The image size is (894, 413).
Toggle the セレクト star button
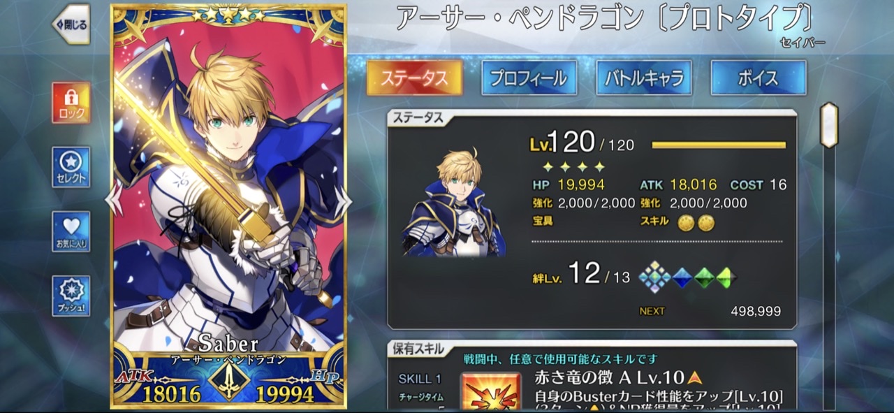point(71,168)
